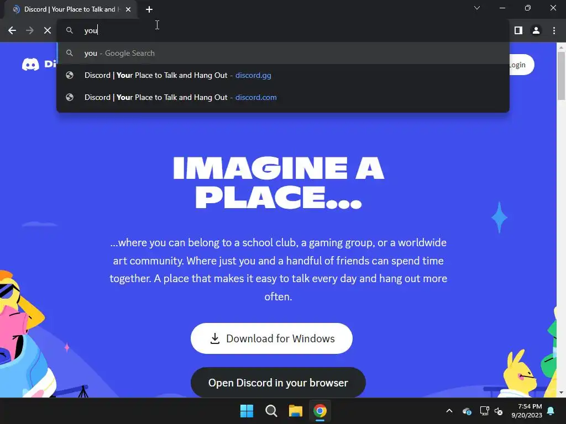
Task: Click the Discord logo
Action: point(39,64)
